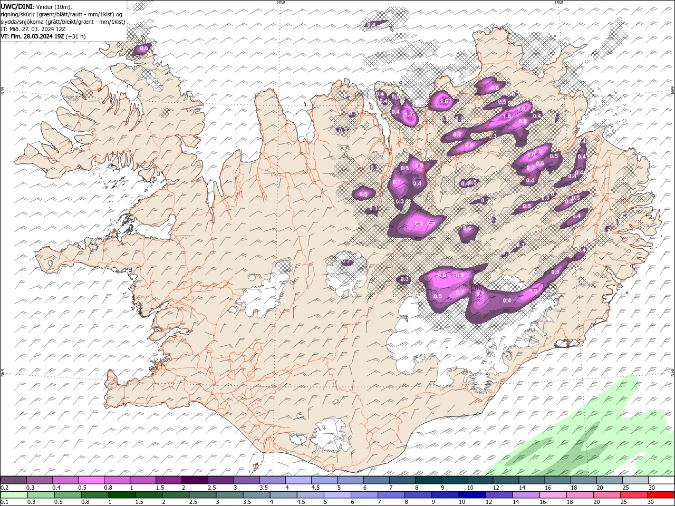Screen dimensions: 675x506
Task: Click the 'IT: Mið. 27. 03. 2024 12Z' line
Action: pos(33,29)
